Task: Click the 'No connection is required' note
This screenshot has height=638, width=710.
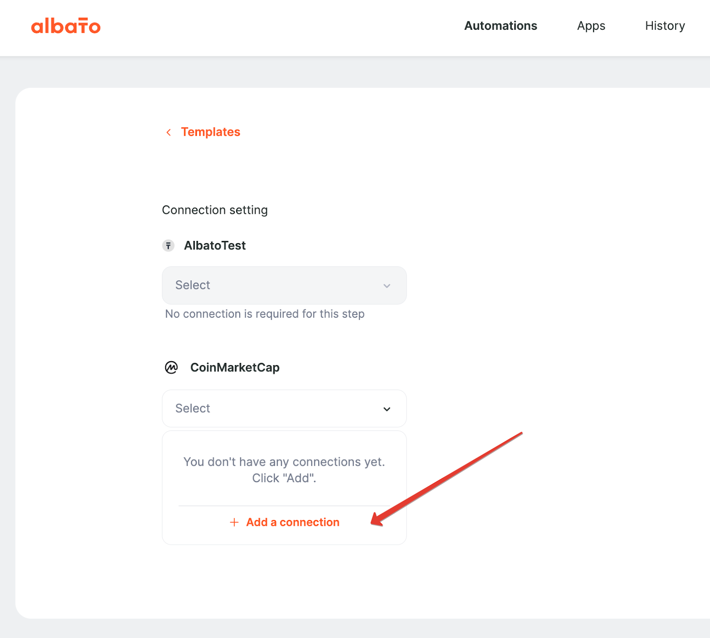Action: click(x=265, y=314)
